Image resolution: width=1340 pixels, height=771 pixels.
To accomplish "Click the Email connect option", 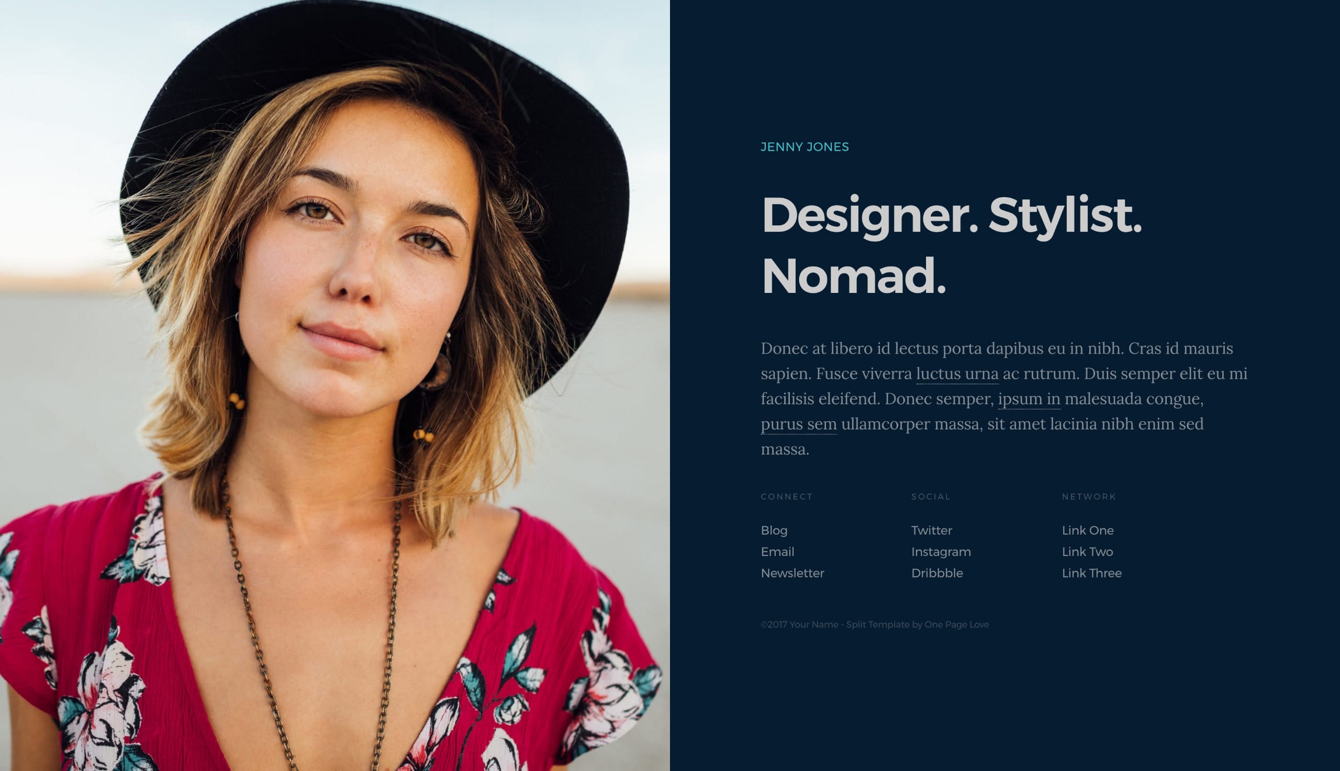I will pyautogui.click(x=777, y=551).
